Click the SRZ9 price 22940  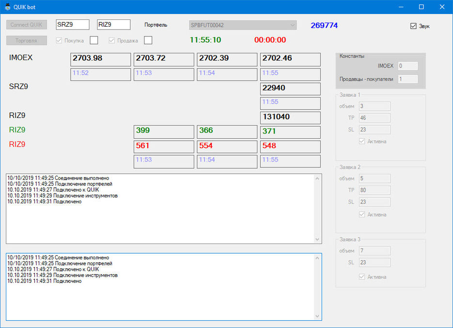click(x=290, y=89)
